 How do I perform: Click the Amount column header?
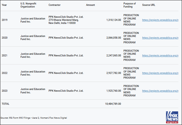pos(90,5)
